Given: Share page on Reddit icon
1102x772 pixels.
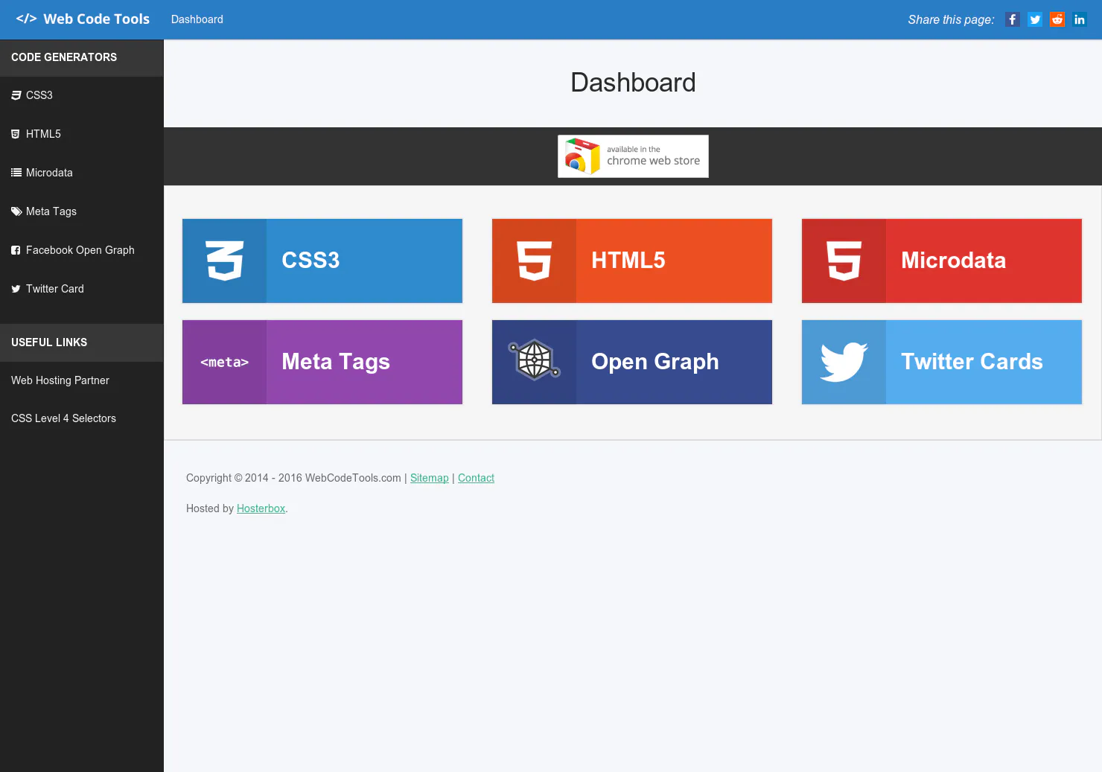Looking at the screenshot, I should (x=1057, y=19).
